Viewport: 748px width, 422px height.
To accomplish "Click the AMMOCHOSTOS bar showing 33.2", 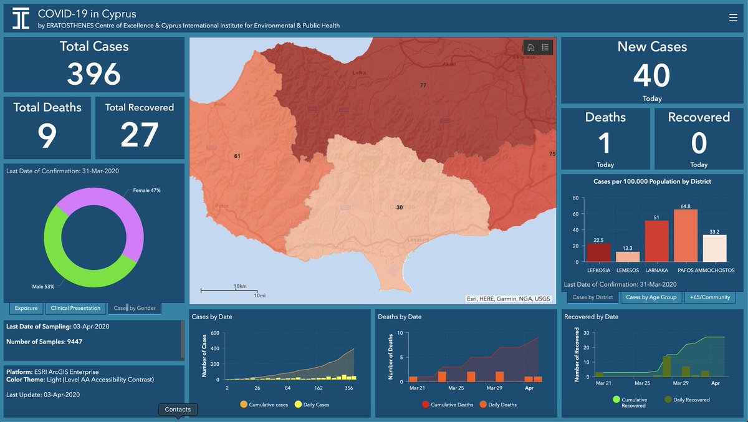I will pyautogui.click(x=714, y=247).
